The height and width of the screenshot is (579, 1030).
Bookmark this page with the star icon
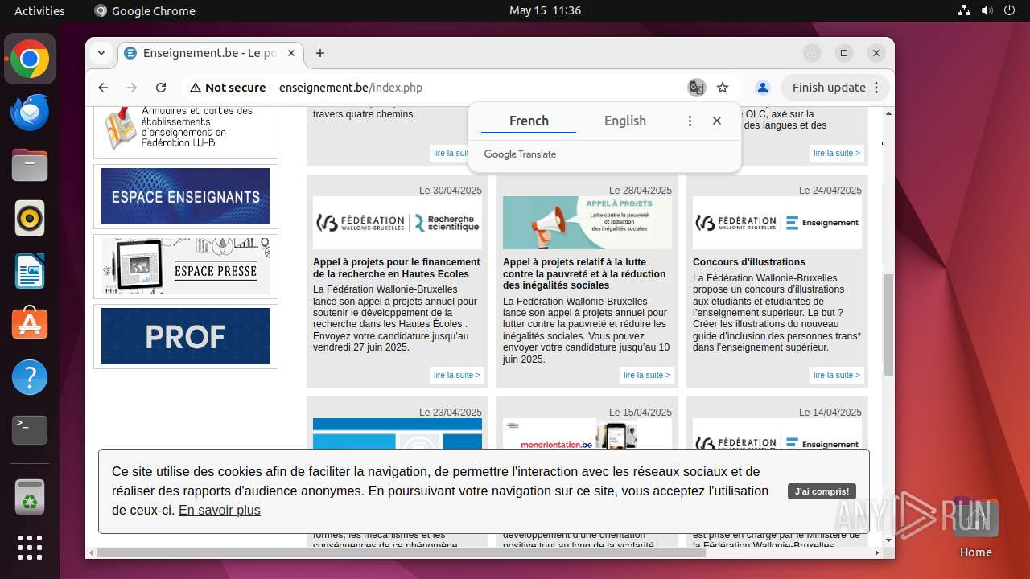723,88
